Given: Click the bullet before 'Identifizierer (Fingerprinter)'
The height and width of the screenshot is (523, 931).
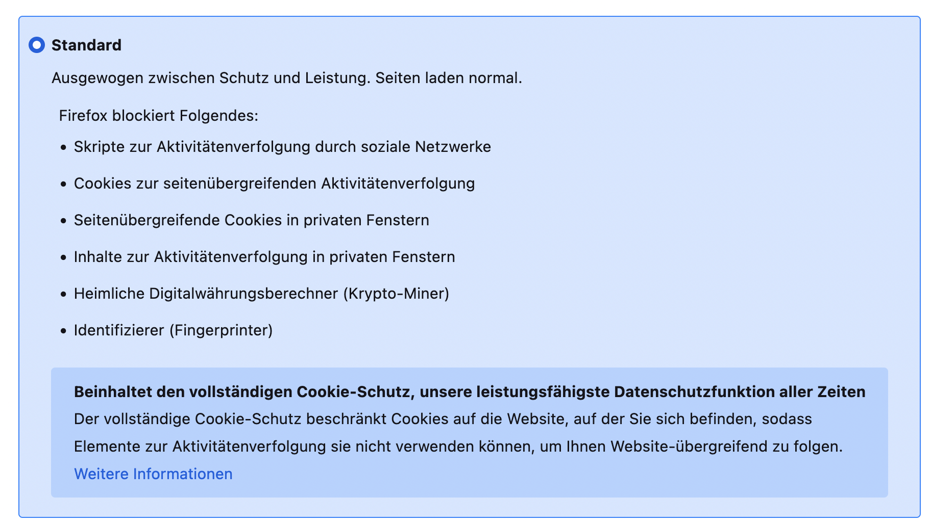Looking at the screenshot, I should (63, 331).
